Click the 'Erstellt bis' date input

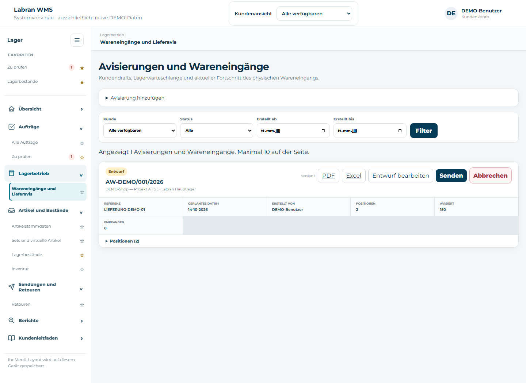(x=370, y=131)
